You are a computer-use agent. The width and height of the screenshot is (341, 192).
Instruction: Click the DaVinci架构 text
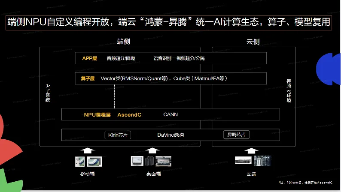[x=171, y=135]
